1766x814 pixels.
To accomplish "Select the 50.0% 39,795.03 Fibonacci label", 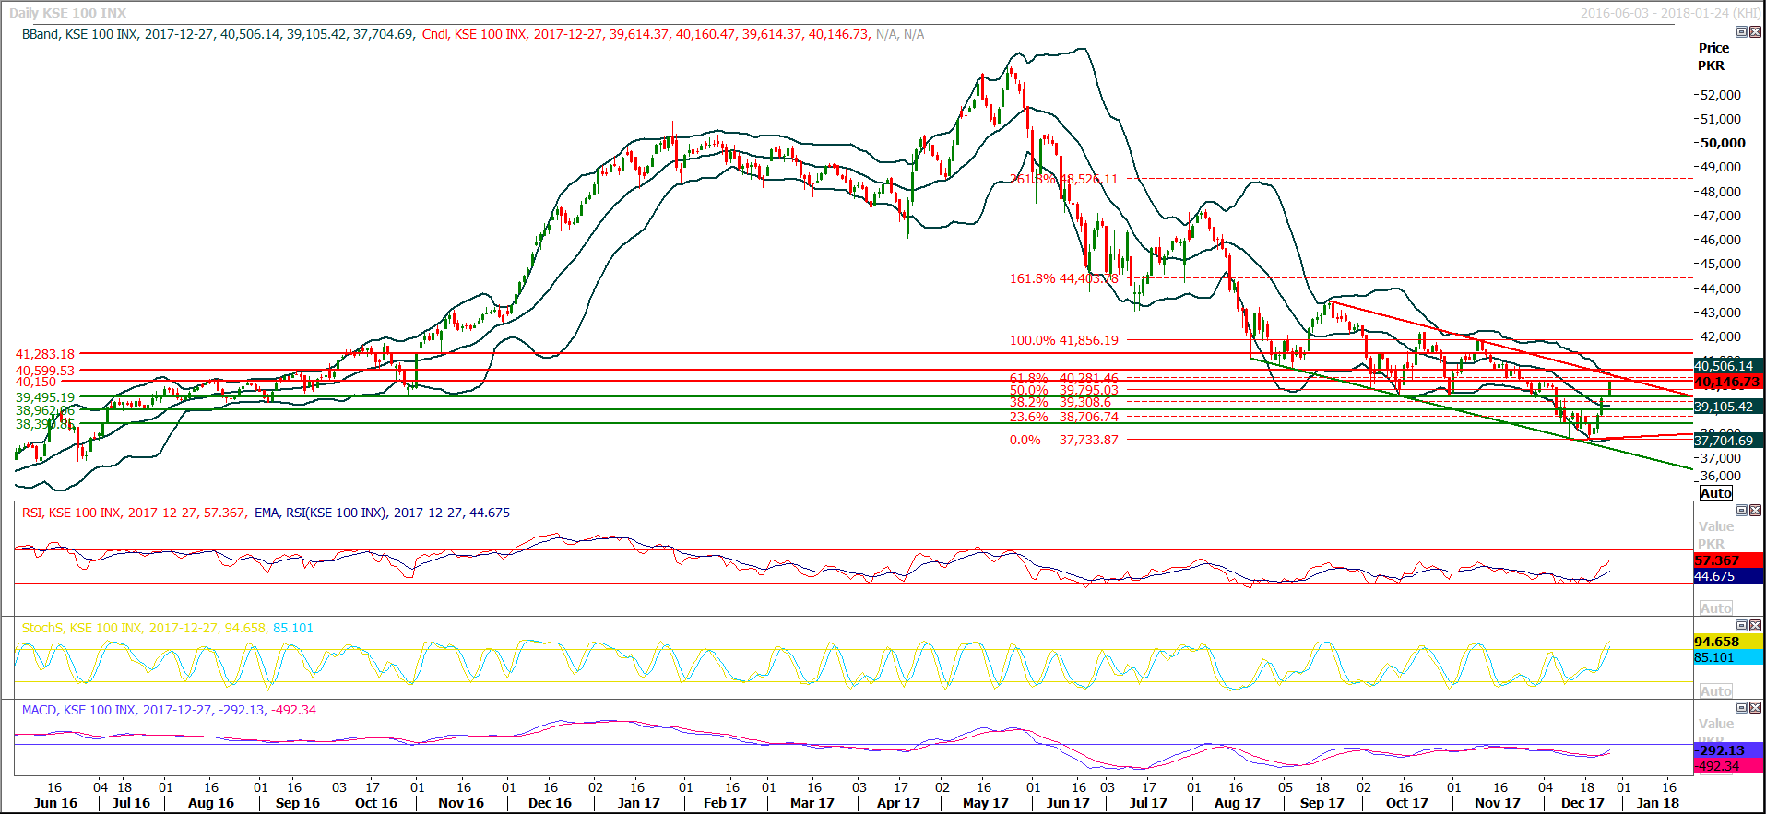I will (1063, 390).
